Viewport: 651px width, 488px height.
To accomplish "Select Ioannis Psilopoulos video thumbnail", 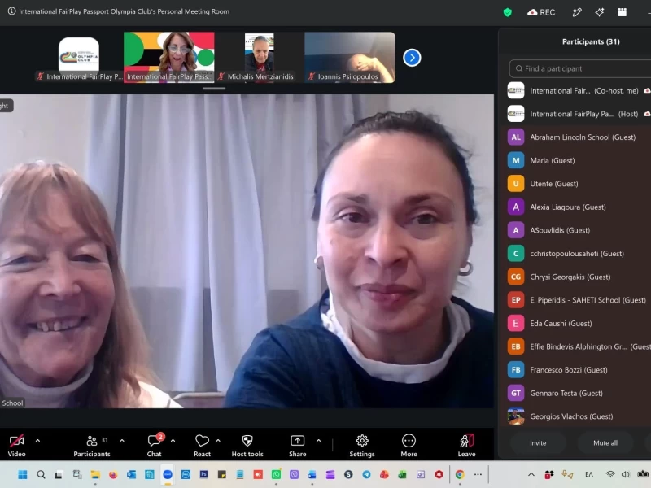I will [350, 57].
